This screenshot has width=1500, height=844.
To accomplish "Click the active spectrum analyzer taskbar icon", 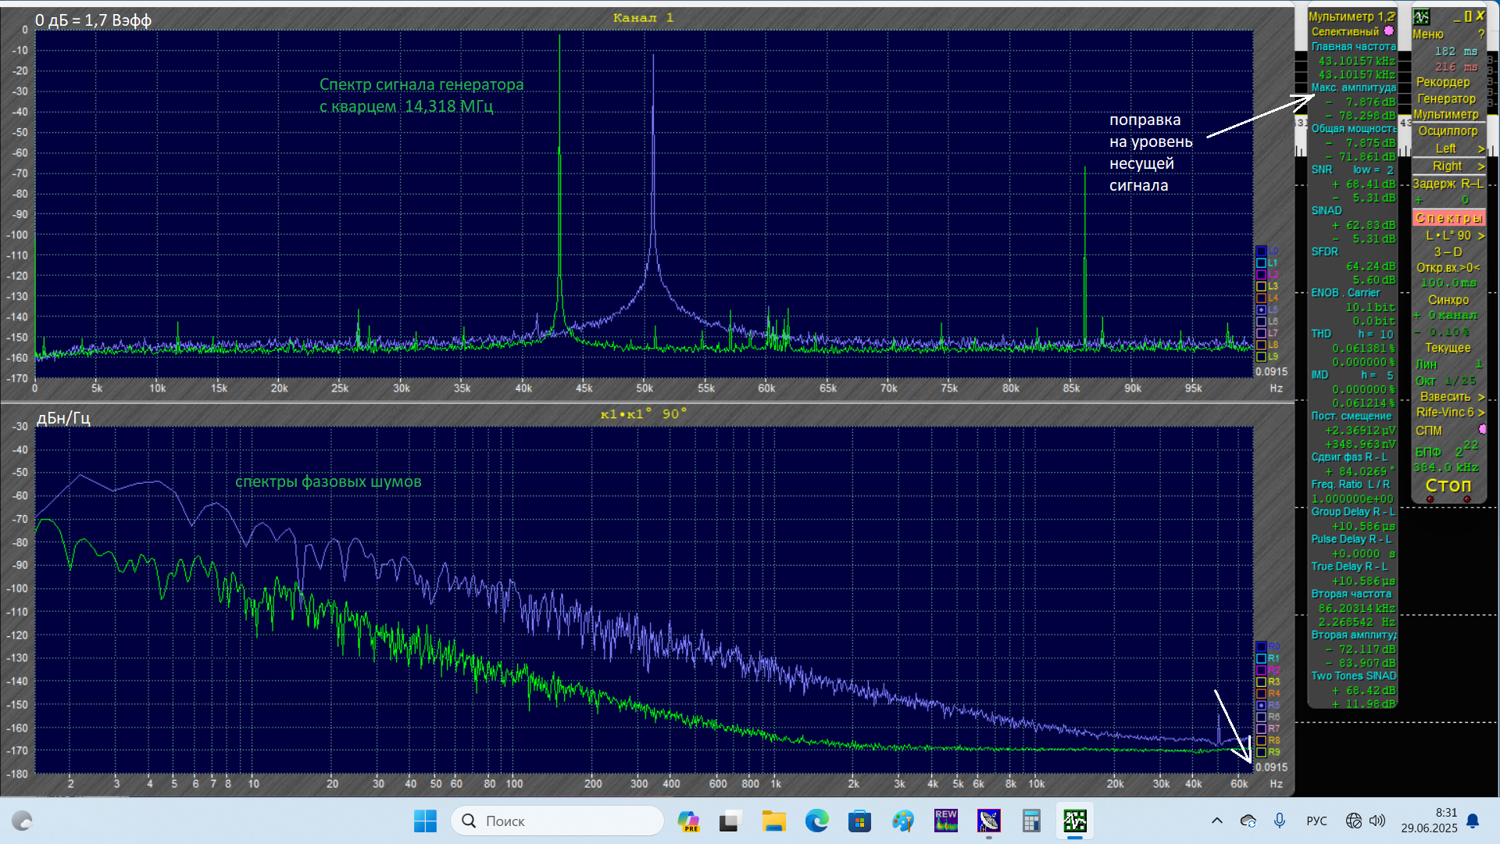I will [x=1075, y=821].
